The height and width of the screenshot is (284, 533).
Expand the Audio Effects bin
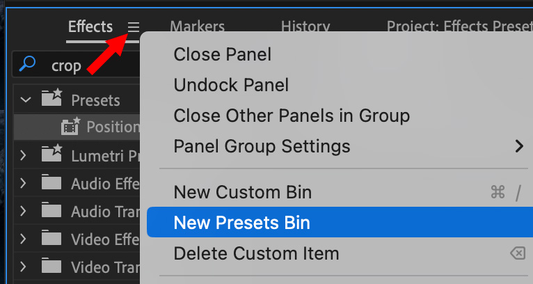pos(24,183)
